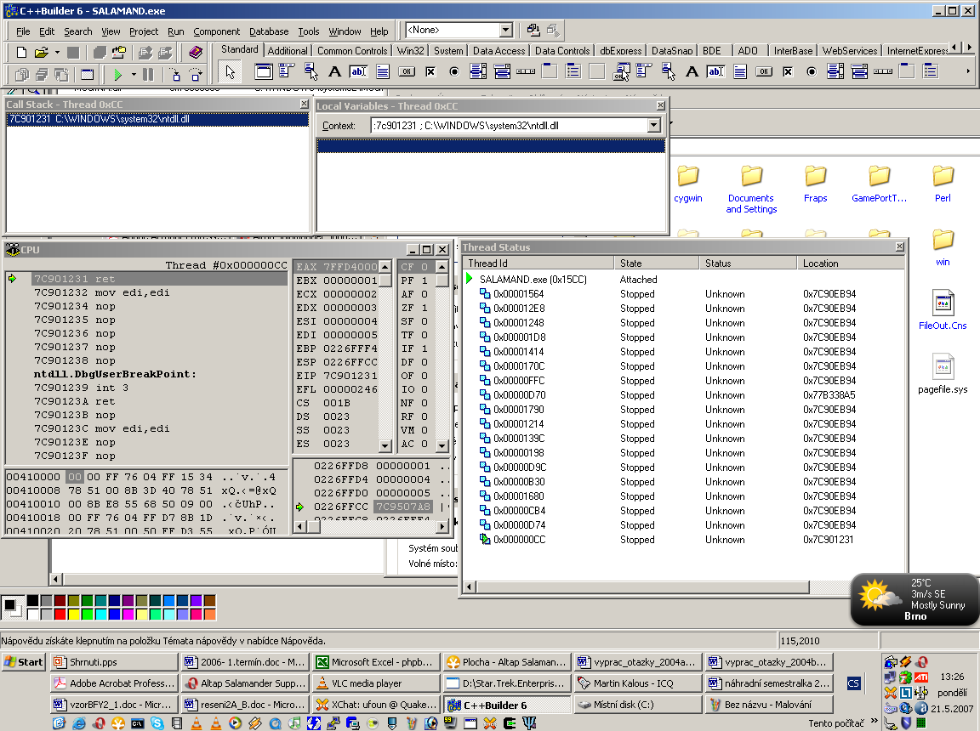Click the Open Project toolbar icon
Screen dimensions: 980x731
[x=119, y=53]
